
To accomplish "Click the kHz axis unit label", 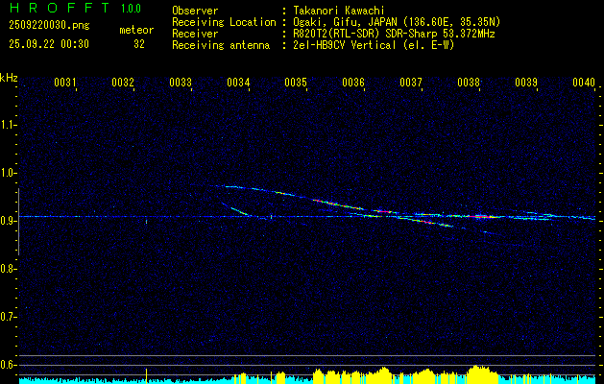I will 10,77.
